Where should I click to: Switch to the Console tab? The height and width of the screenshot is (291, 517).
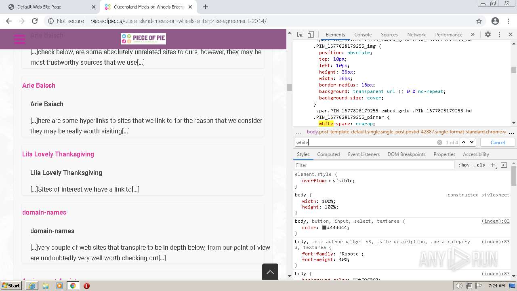click(x=363, y=35)
